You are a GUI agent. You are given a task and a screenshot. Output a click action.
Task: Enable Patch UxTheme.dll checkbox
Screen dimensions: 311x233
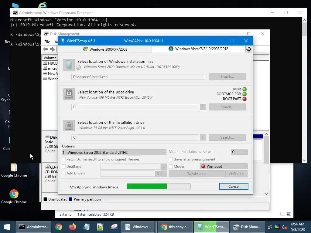click(64, 159)
